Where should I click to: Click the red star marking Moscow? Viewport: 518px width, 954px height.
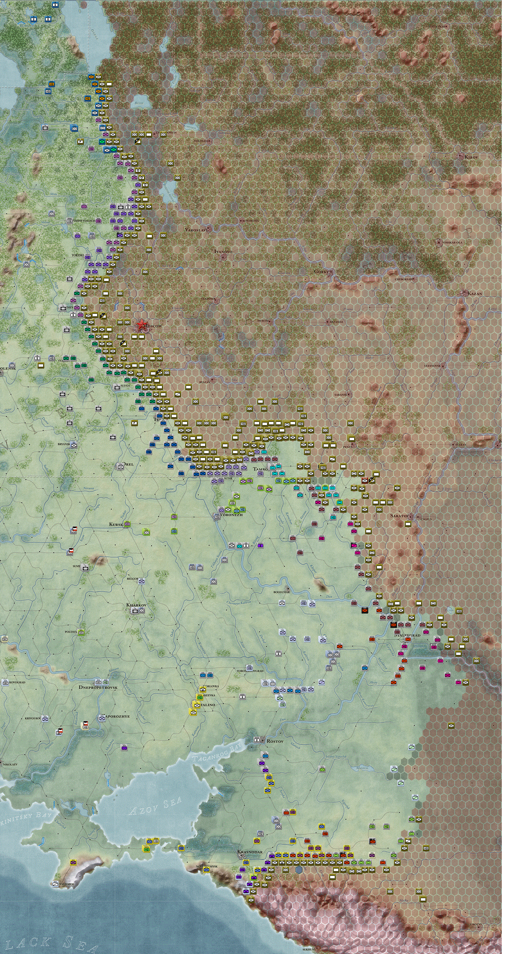point(141,326)
